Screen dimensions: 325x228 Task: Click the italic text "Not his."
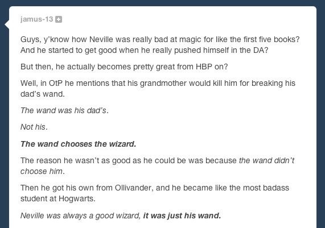click(34, 127)
